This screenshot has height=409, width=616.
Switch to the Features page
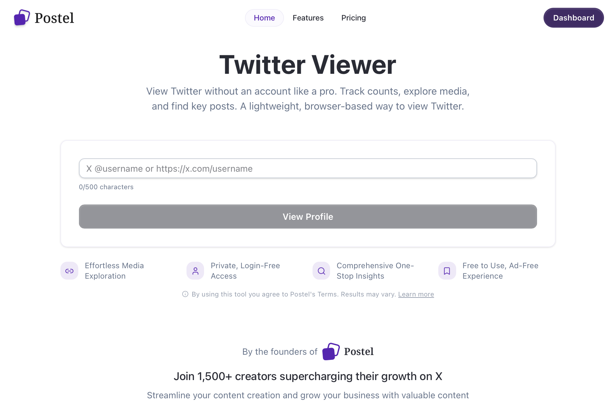308,18
